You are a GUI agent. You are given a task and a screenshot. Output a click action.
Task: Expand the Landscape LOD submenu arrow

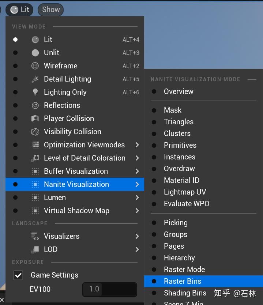[137, 249]
